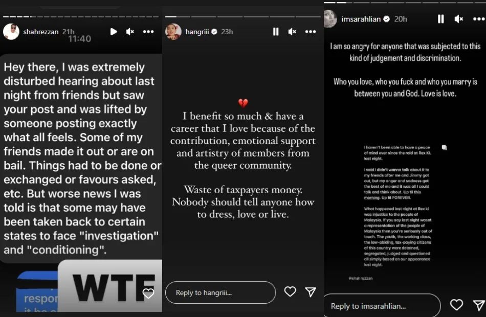
Task: Click the Reply to hangriii message field
Action: coord(220,292)
